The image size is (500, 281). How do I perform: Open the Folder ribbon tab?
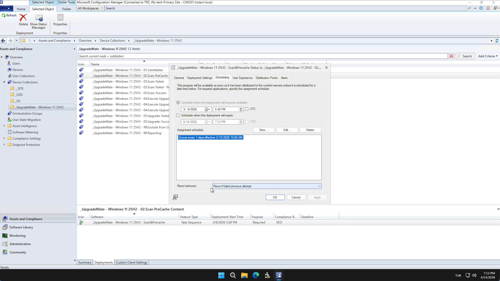(67, 9)
